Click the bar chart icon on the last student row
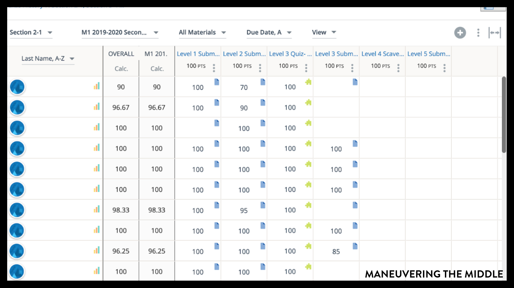This screenshot has width=514, height=288. click(97, 271)
